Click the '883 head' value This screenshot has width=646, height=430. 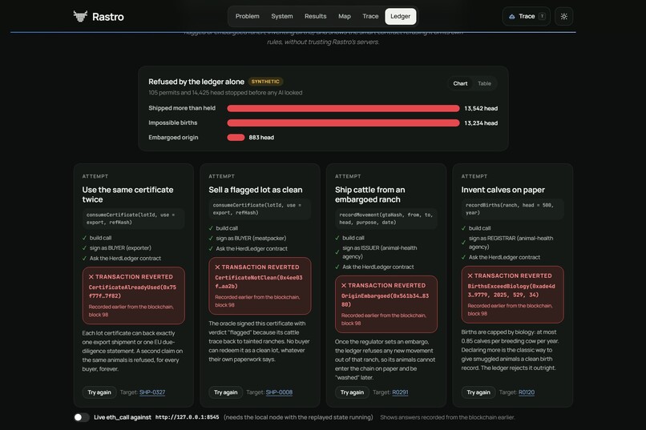tap(261, 138)
